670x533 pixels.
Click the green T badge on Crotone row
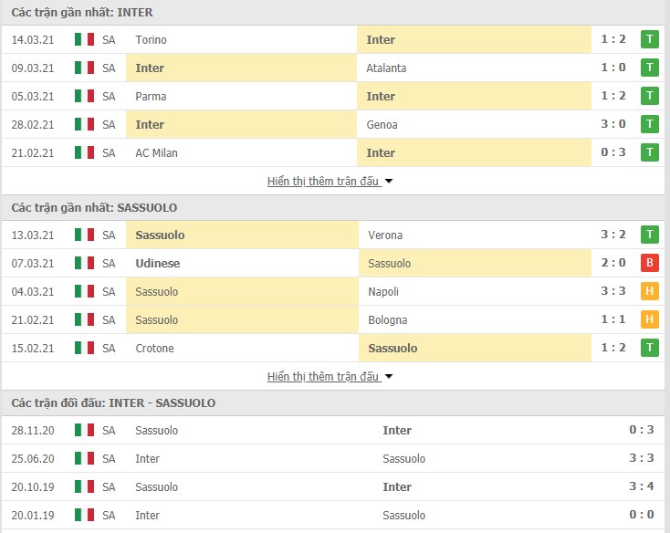[x=650, y=348]
